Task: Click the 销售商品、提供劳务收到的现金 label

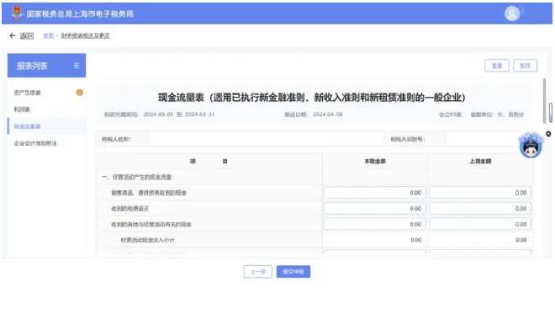Action: [x=149, y=193]
